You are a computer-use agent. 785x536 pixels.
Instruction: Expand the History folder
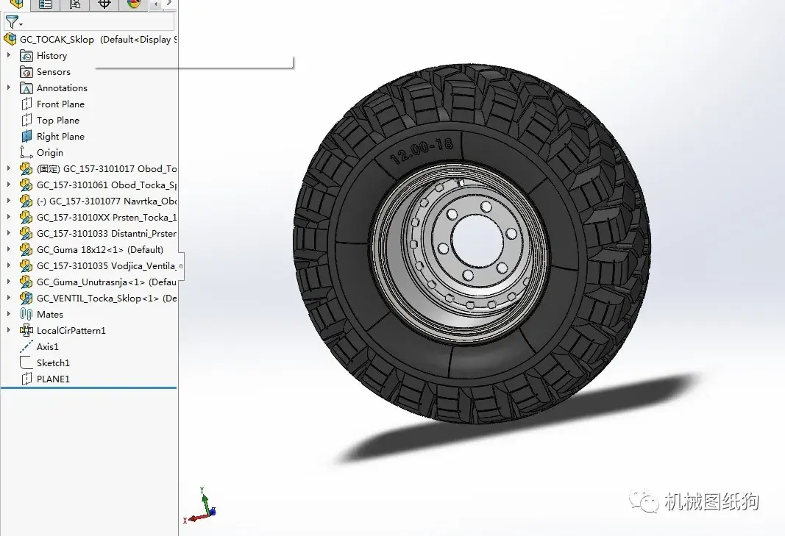tap(9, 55)
